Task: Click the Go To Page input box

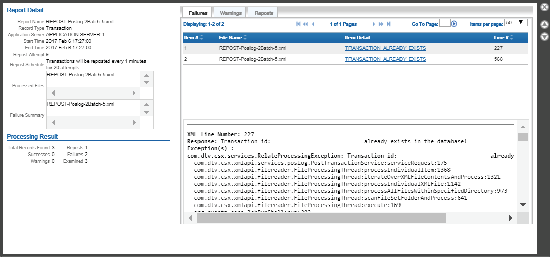Action: point(445,23)
